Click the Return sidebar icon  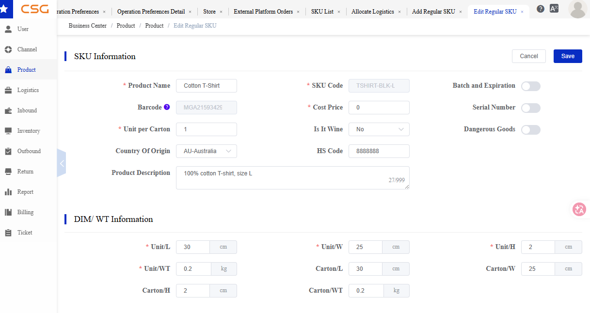click(x=8, y=172)
